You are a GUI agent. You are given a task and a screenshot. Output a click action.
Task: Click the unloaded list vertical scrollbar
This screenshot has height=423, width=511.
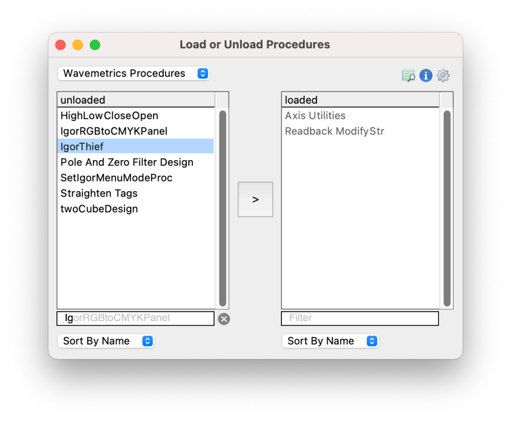223,208
